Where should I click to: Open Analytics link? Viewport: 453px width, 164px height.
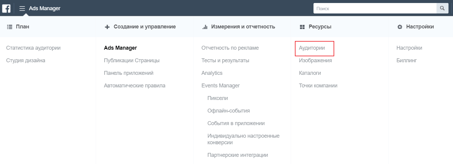[x=212, y=73]
